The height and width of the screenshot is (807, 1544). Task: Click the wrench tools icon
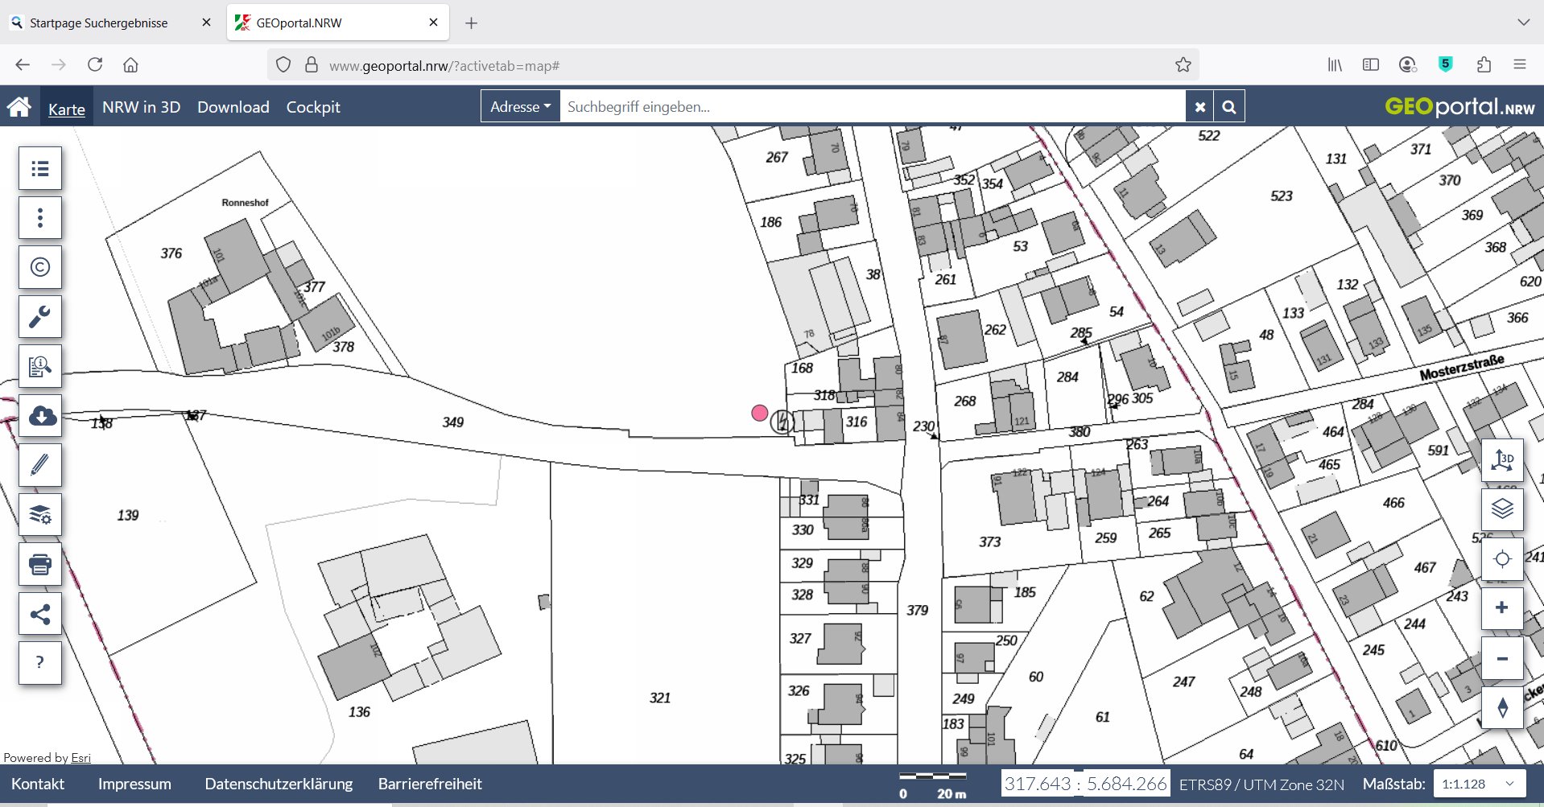coord(40,316)
